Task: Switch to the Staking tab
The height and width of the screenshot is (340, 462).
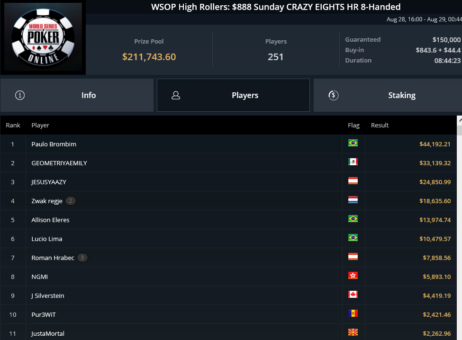Action: [x=388, y=95]
